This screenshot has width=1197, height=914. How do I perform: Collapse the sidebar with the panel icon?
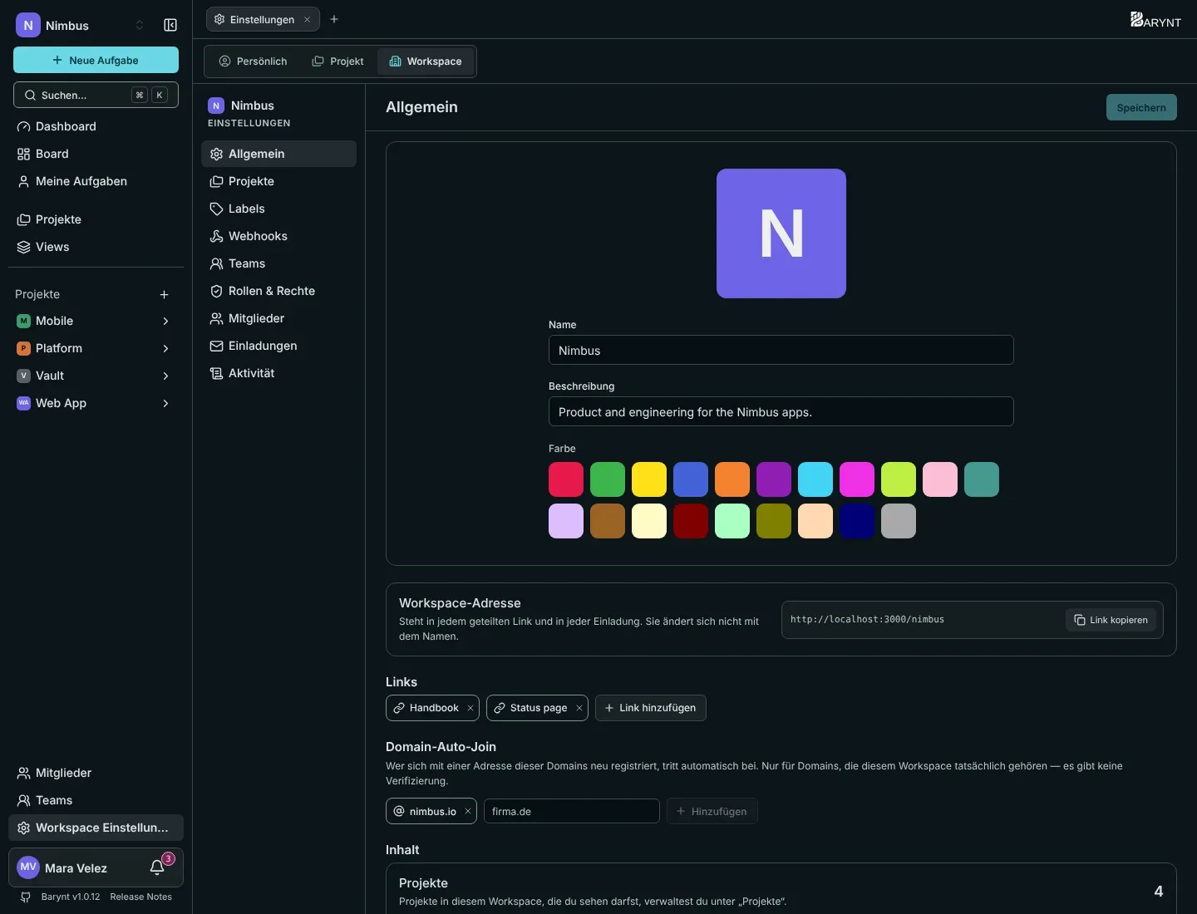(170, 25)
